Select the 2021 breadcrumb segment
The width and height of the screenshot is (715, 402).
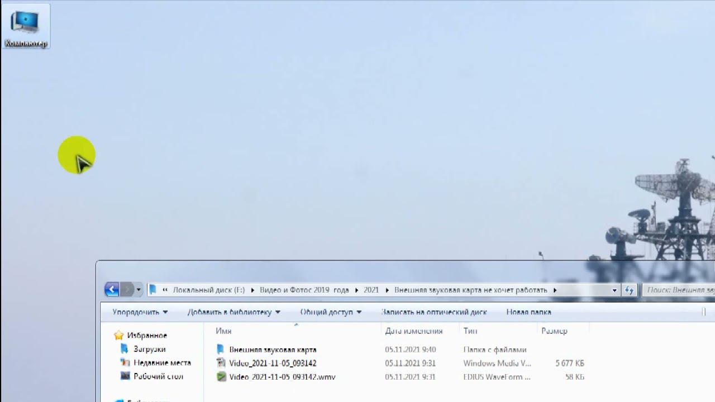coord(371,290)
